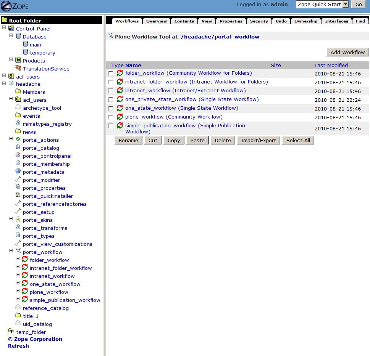Check the one_state_workflow checkbox
This screenshot has height=356, width=370.
pos(111,108)
